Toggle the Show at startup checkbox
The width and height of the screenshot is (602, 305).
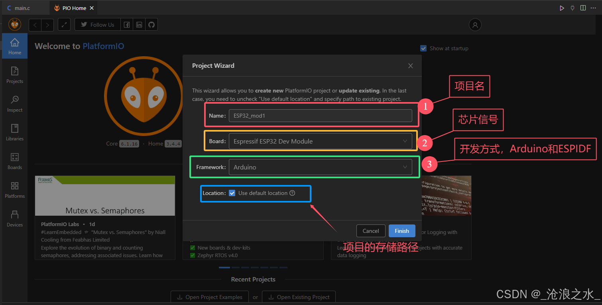click(x=423, y=48)
